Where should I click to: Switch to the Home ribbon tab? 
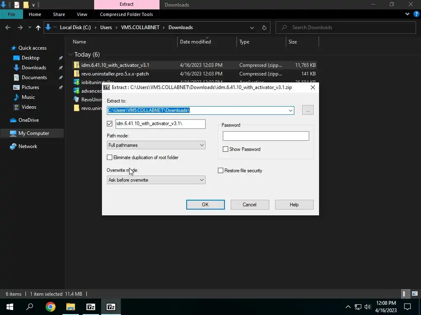pyautogui.click(x=35, y=14)
